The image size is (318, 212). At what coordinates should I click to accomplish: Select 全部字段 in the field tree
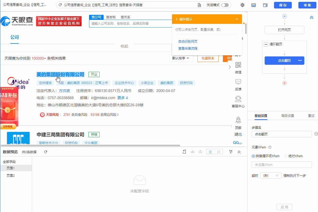point(9,162)
